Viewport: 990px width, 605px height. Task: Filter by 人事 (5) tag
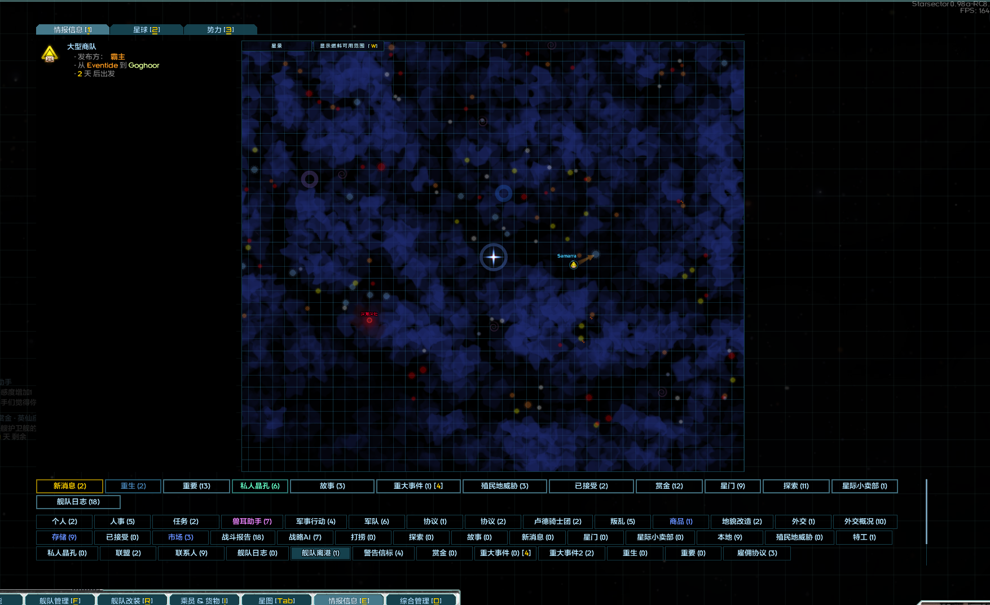(122, 522)
